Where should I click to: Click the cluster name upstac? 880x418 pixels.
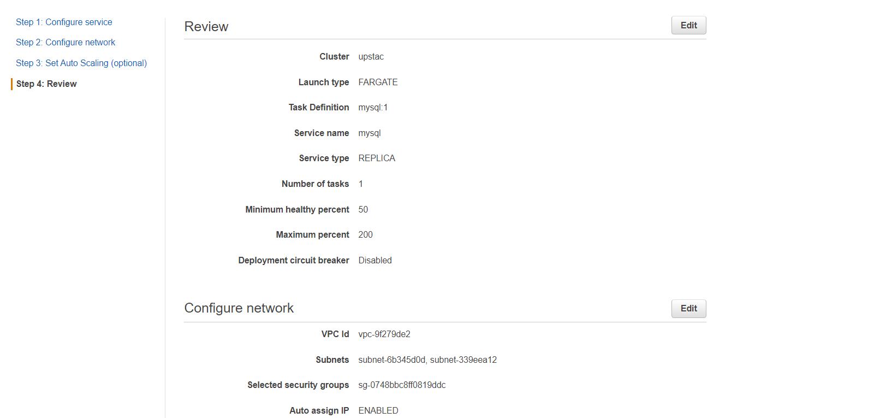tap(371, 56)
